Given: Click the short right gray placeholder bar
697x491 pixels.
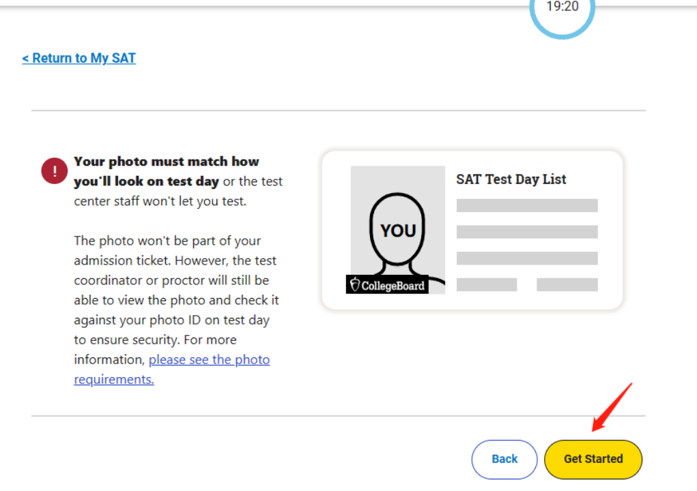Looking at the screenshot, I should click(x=567, y=284).
